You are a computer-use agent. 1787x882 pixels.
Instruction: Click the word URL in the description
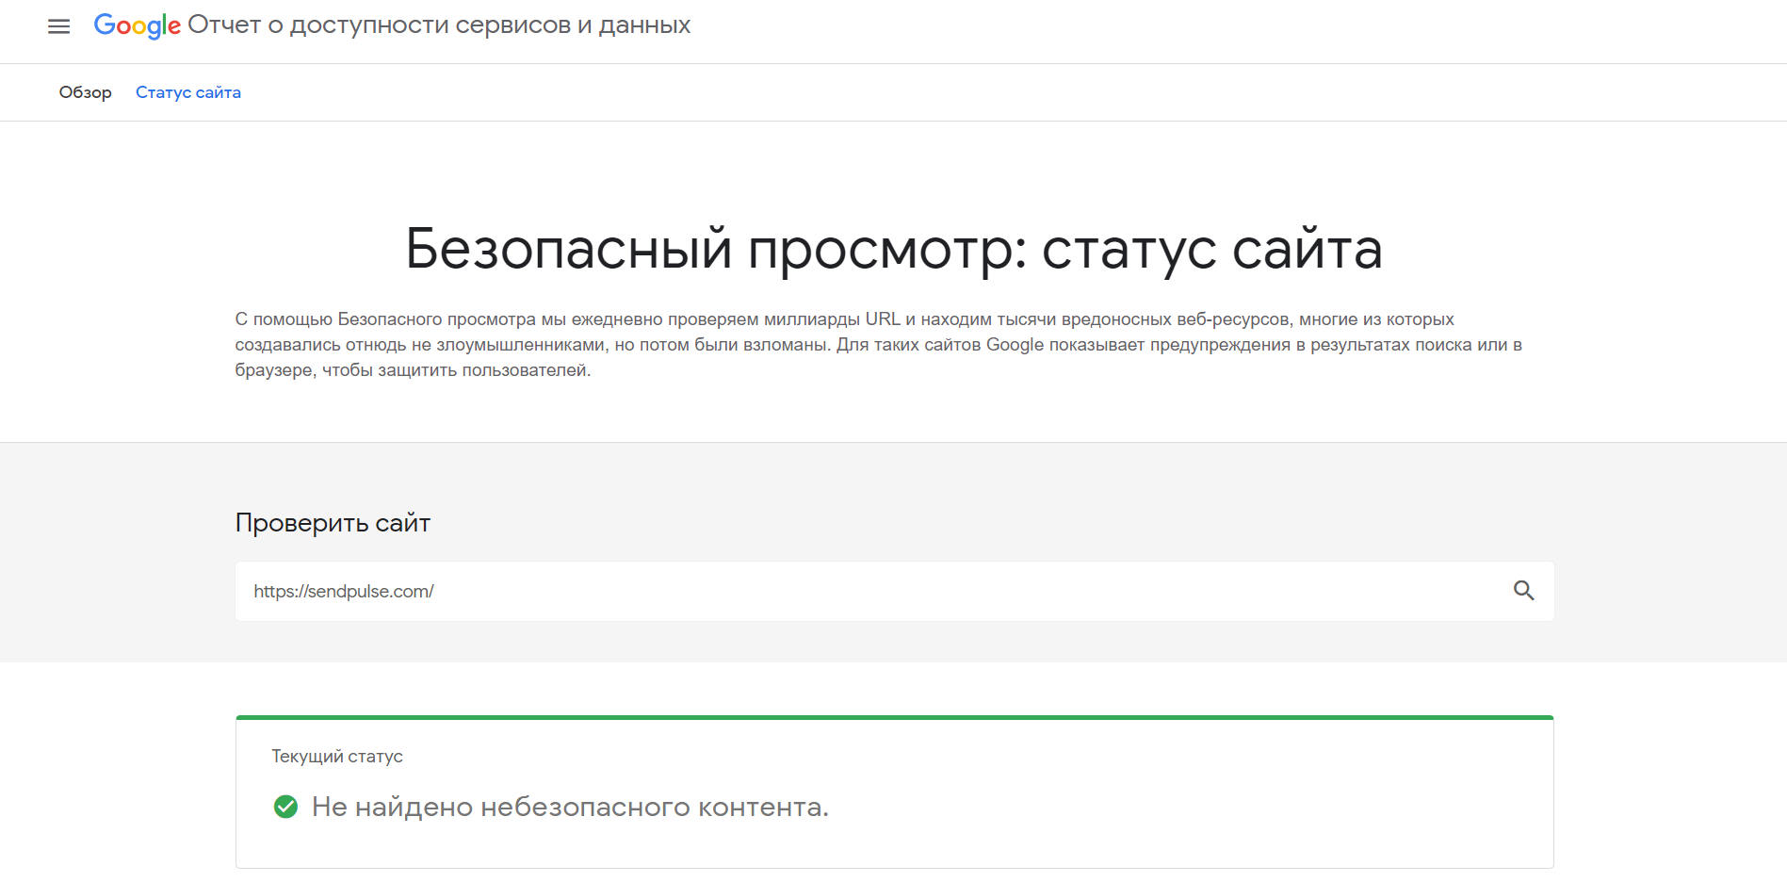[x=883, y=319]
